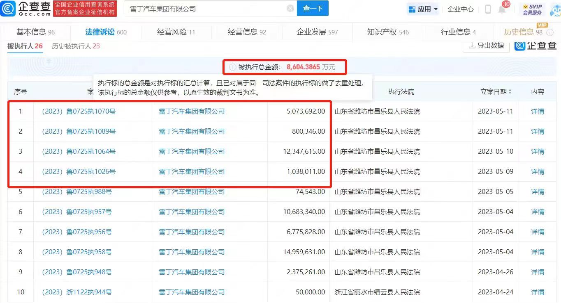Switch to 基本信息 tab
561x303 pixels.
35,32
